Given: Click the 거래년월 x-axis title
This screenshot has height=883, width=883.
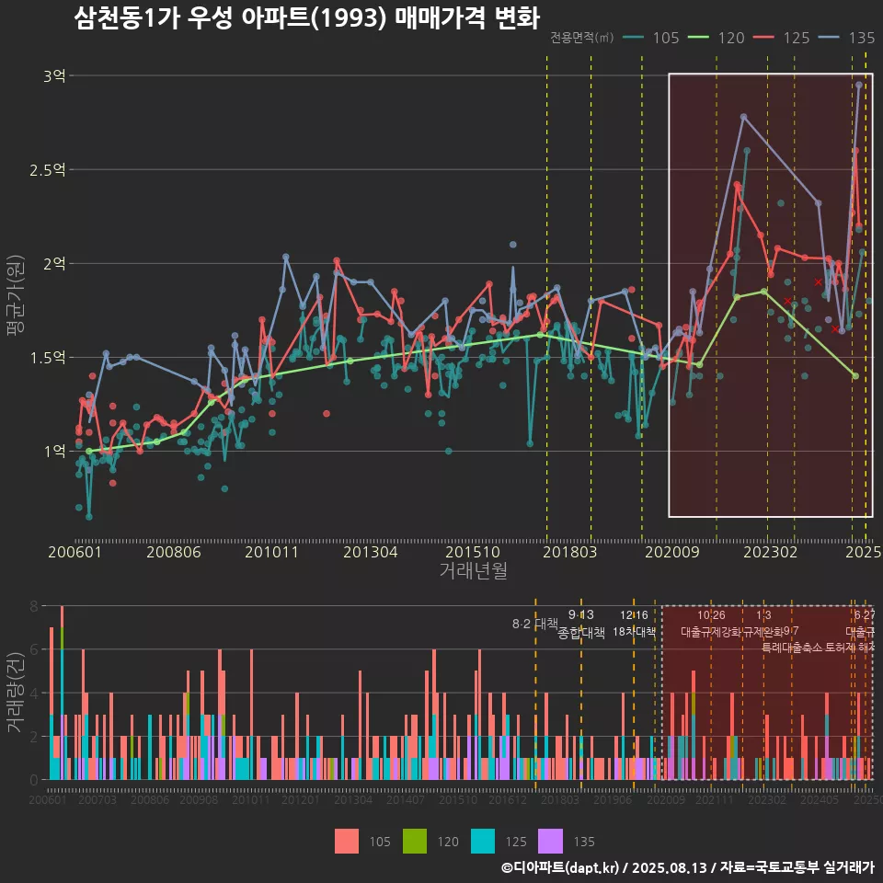Looking at the screenshot, I should tap(473, 570).
